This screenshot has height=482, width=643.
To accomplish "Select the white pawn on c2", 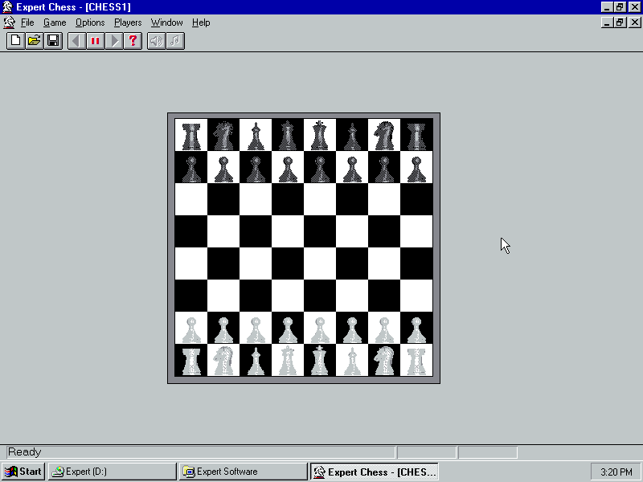I will pyautogui.click(x=256, y=329).
